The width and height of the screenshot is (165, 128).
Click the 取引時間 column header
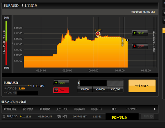tap(45, 109)
